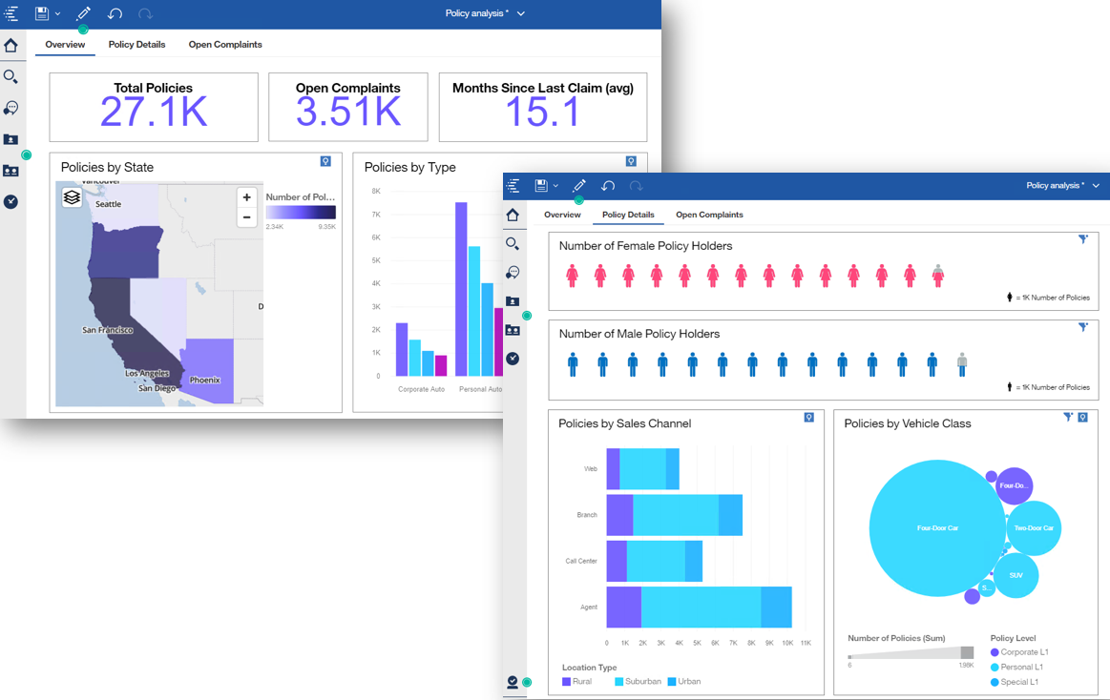Select the Open Complaints tab in the front window
This screenshot has width=1110, height=700.
(709, 215)
